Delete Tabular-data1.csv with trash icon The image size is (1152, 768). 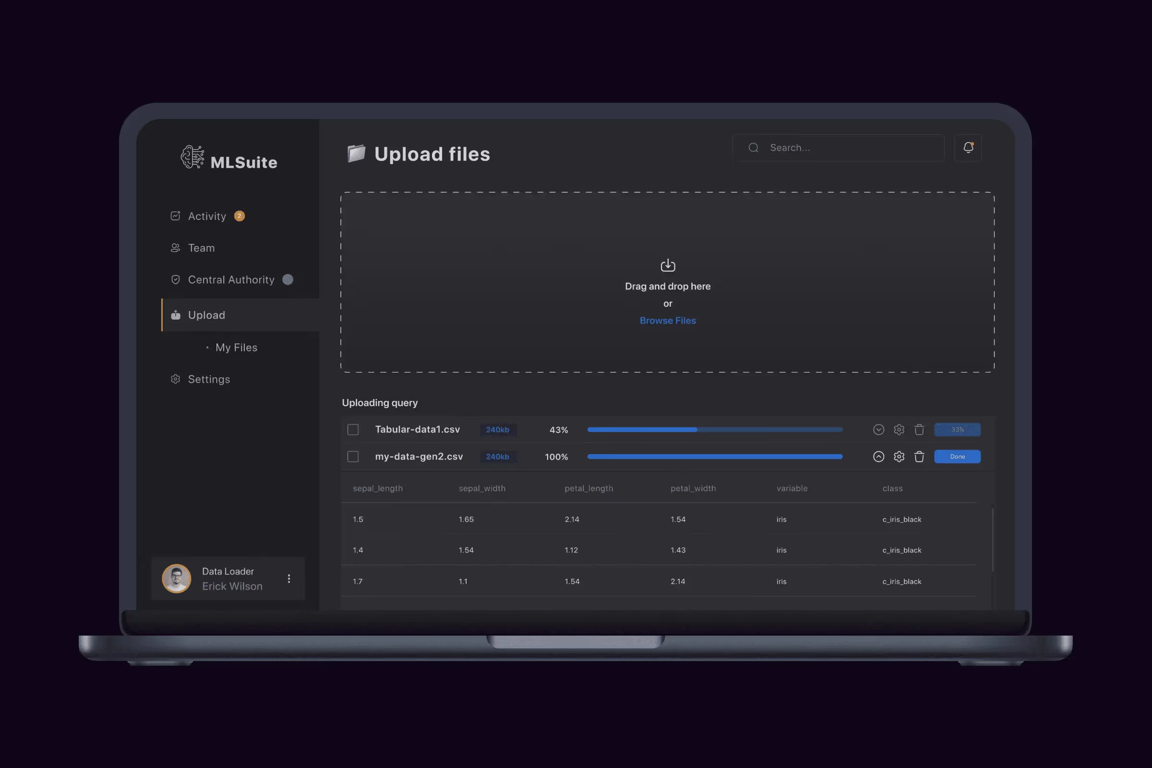click(919, 430)
